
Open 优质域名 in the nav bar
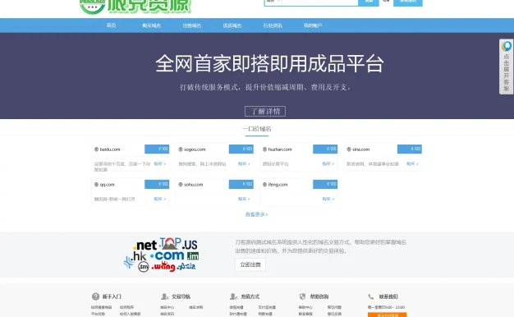(x=232, y=25)
